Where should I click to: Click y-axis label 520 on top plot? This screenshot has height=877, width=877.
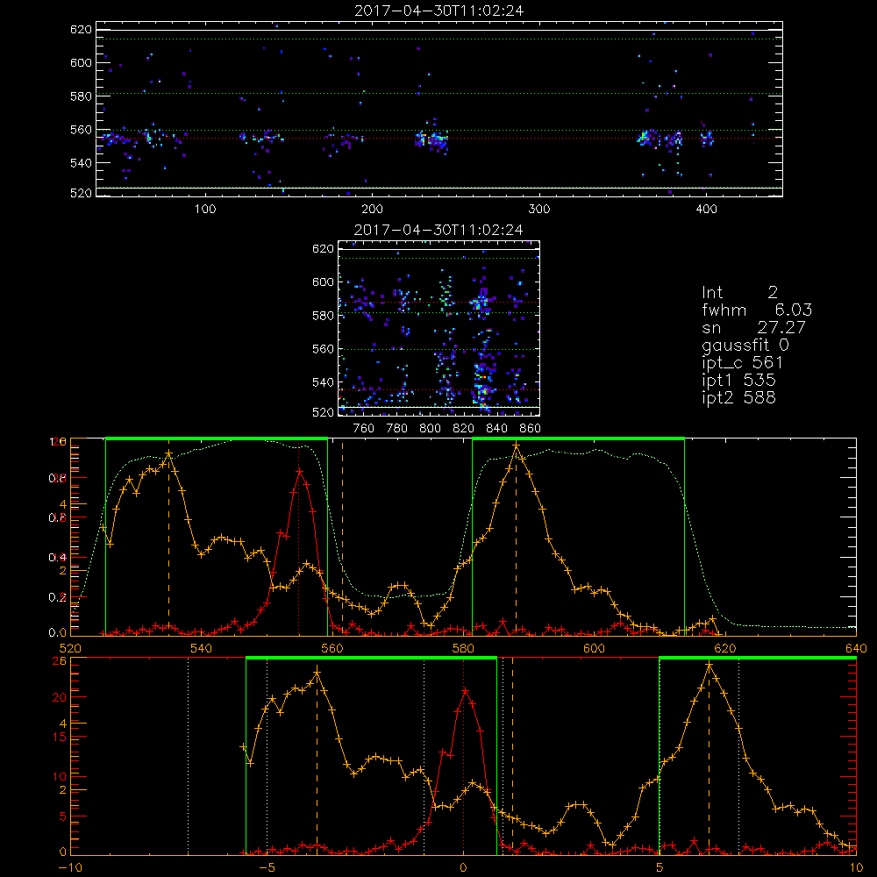(x=81, y=193)
